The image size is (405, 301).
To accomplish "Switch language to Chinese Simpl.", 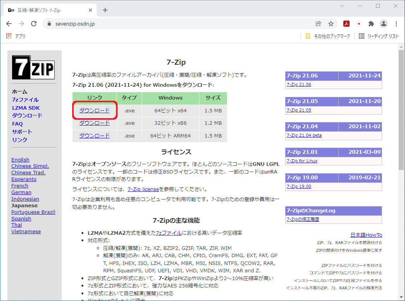I will click(30, 166).
